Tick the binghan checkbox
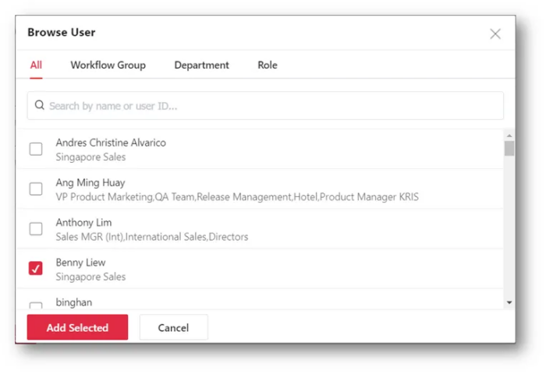 coord(36,305)
